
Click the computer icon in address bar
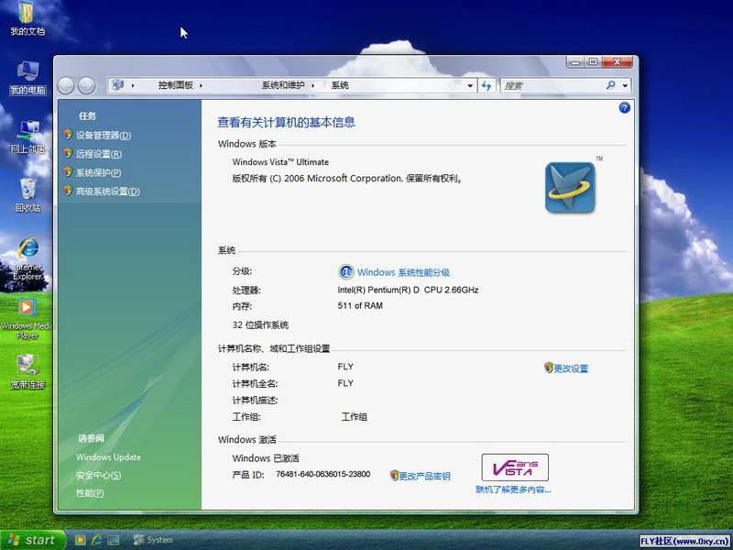(118, 84)
